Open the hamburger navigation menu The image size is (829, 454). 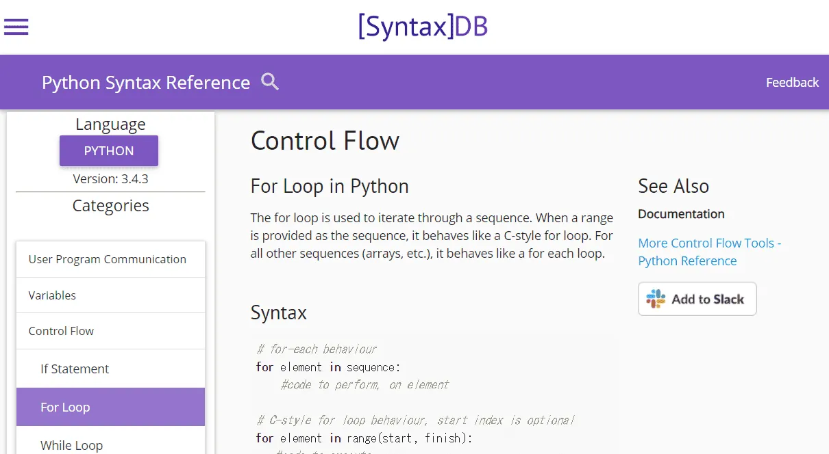(x=16, y=27)
